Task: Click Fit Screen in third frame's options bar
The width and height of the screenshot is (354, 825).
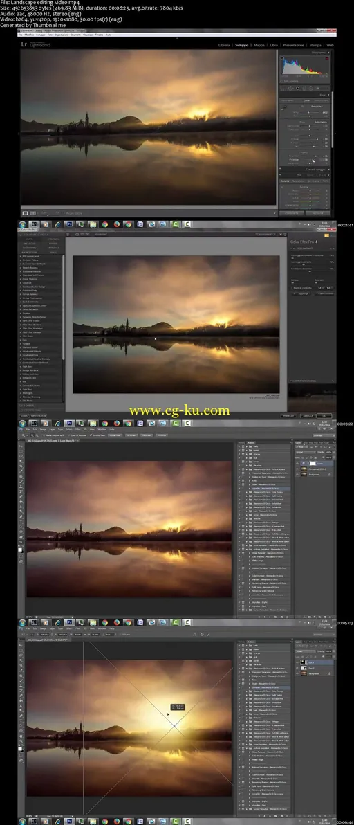Action: 131,435
